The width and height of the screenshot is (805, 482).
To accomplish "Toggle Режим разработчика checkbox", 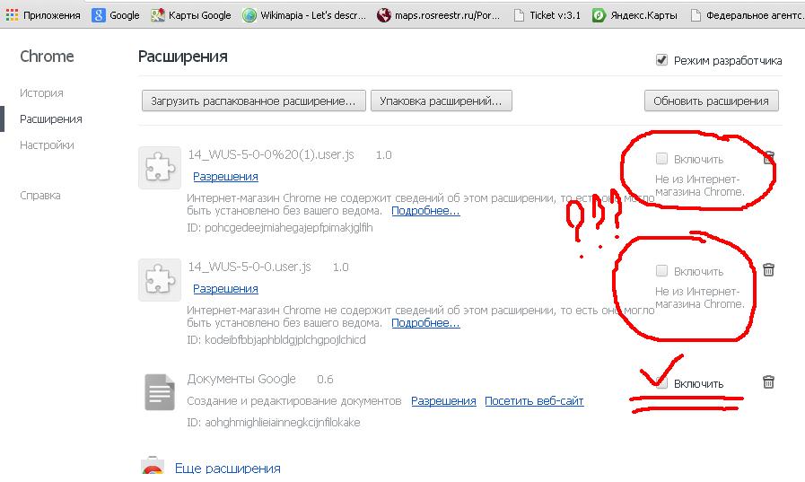I will tap(661, 60).
